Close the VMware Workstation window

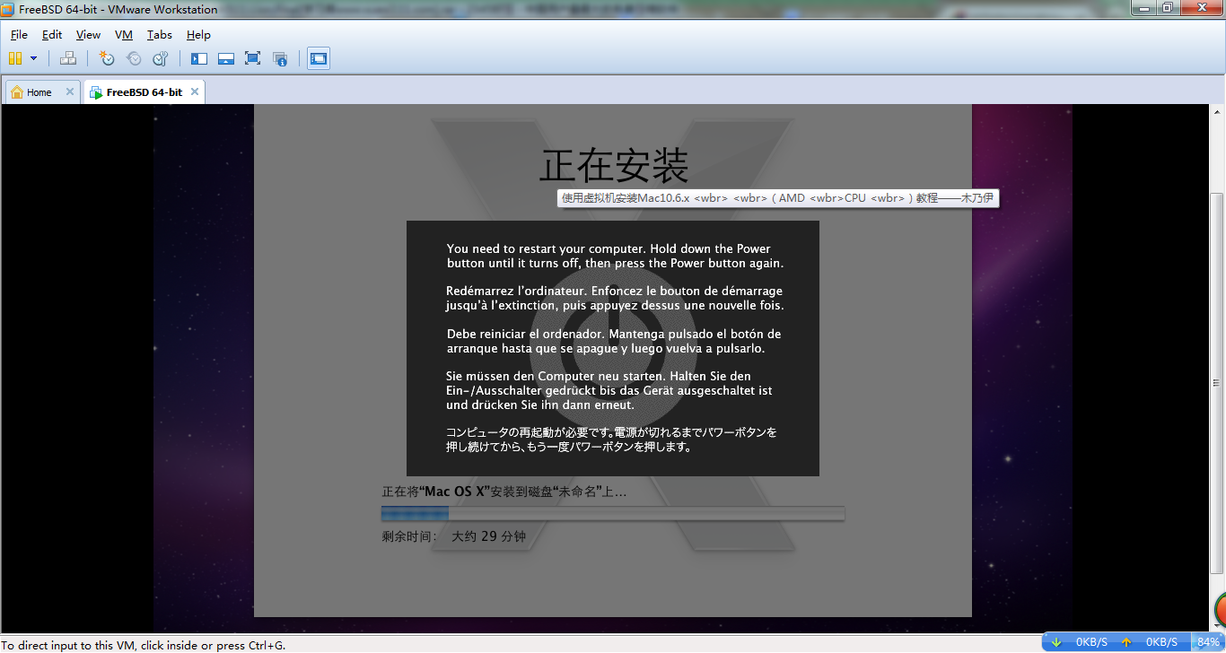1201,8
